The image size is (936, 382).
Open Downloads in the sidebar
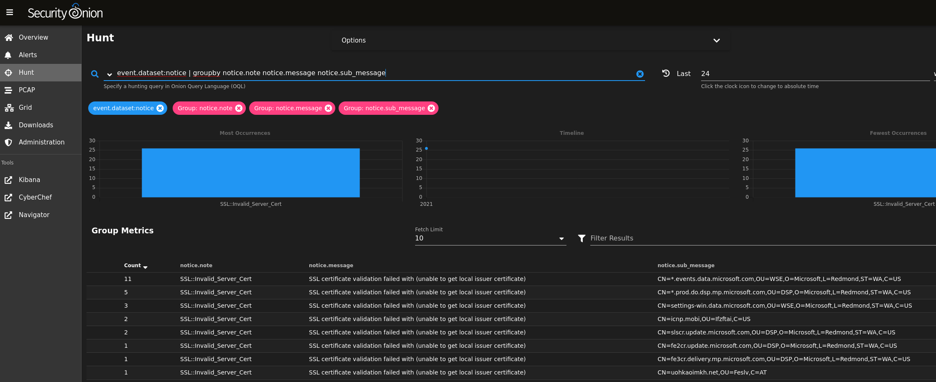41,125
